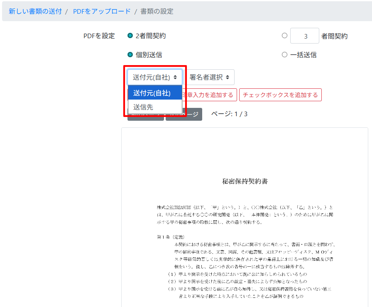The height and width of the screenshot is (307, 372).
Task: Click the party count input showing 3
Action: [305, 36]
